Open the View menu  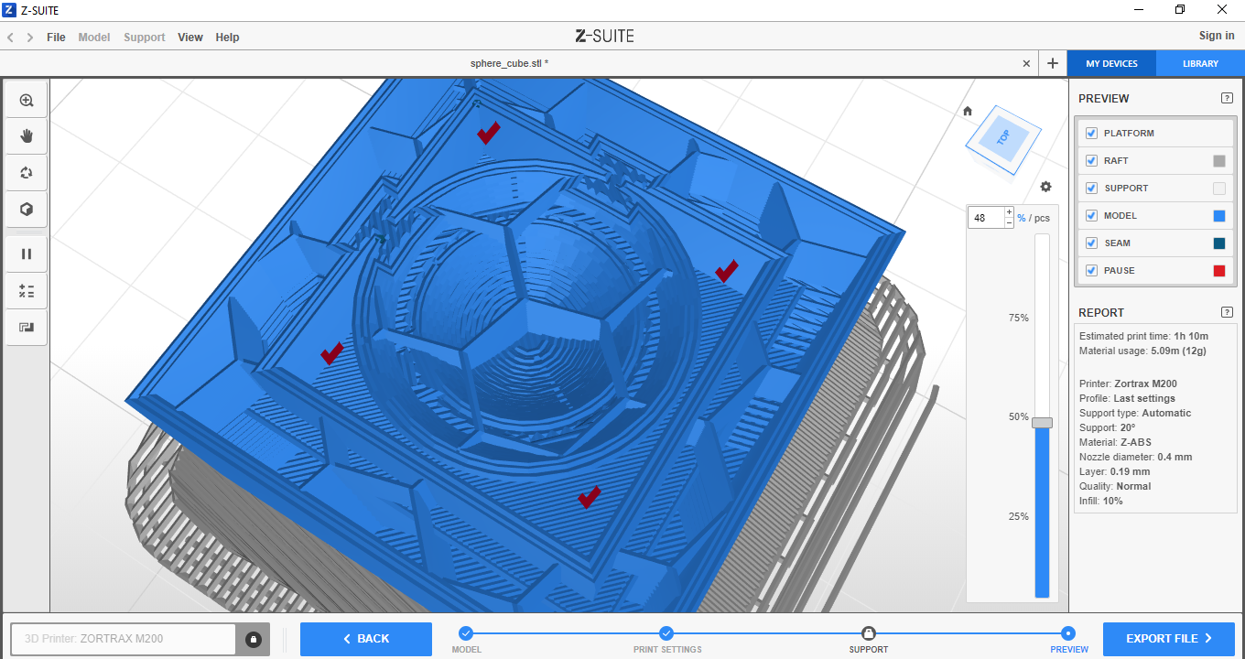(x=190, y=38)
